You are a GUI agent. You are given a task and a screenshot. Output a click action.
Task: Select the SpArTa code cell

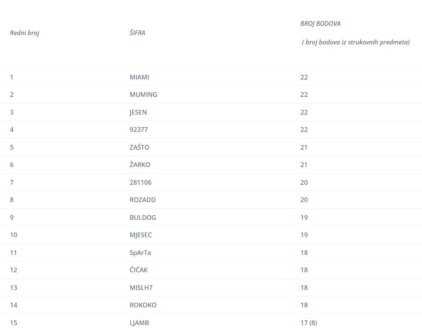pyautogui.click(x=140, y=253)
